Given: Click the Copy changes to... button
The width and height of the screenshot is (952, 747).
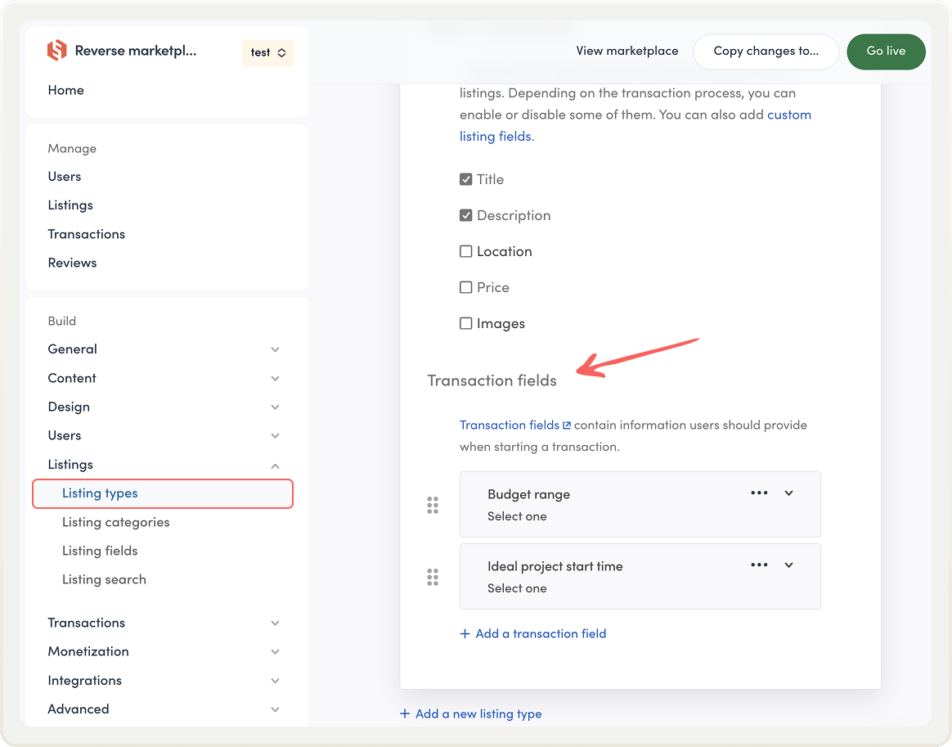Looking at the screenshot, I should coord(766,51).
